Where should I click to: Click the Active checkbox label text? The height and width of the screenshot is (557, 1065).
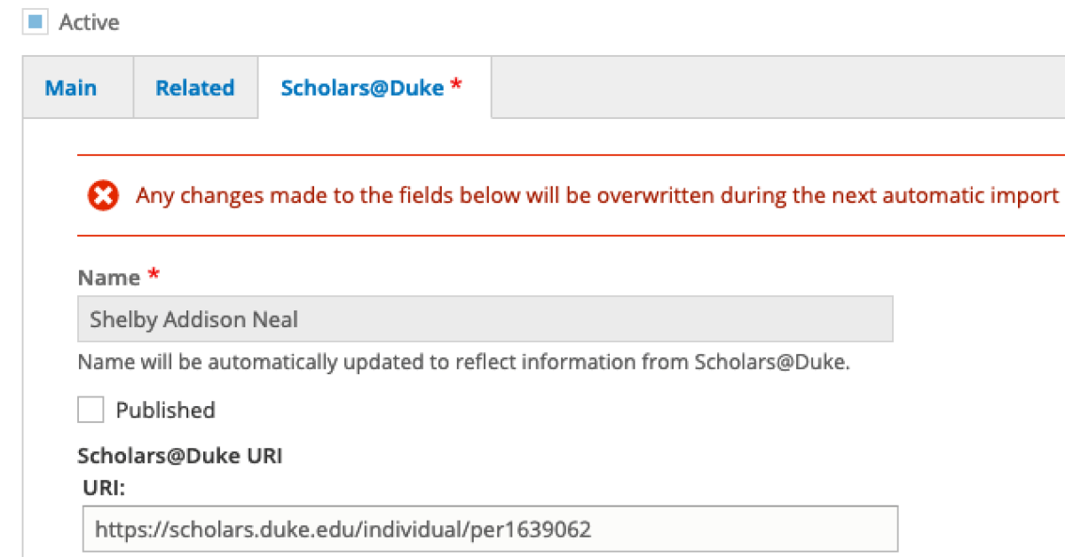tap(89, 22)
